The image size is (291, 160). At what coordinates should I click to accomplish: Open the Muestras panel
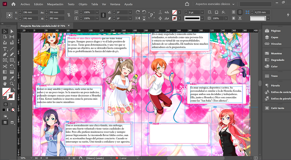[276, 53]
